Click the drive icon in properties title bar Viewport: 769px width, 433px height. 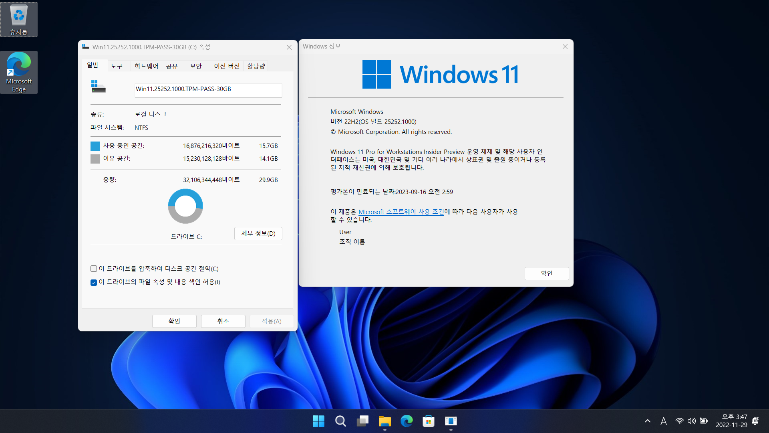click(85, 47)
